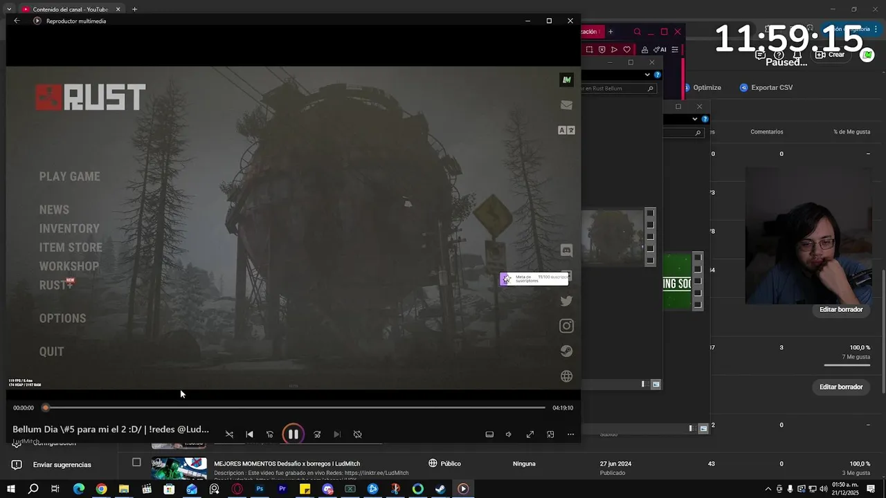Click the Rust mail envelope icon

point(566,105)
